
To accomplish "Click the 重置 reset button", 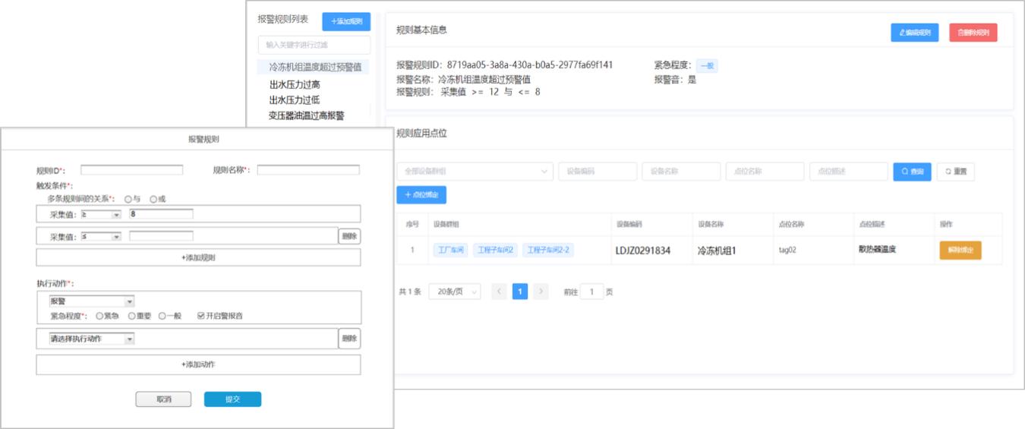I will coord(956,172).
